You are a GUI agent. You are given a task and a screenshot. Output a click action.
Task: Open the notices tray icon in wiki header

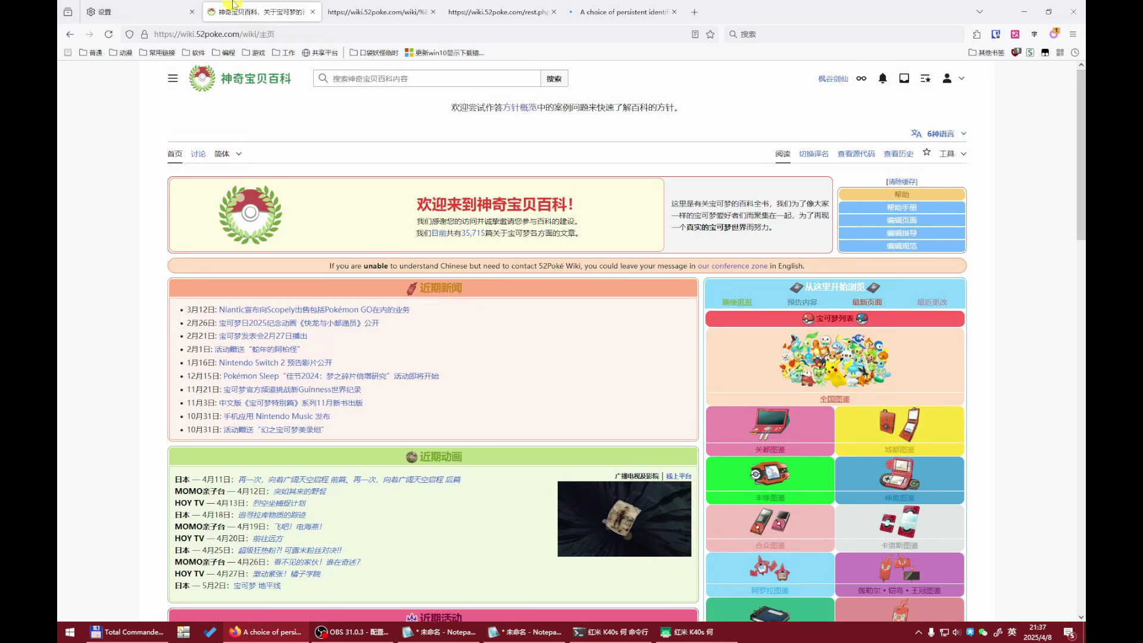click(x=904, y=79)
